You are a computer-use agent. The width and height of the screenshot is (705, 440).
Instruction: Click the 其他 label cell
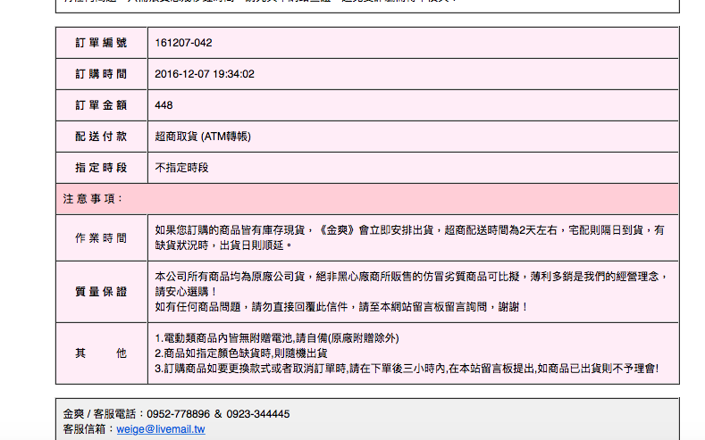(101, 353)
